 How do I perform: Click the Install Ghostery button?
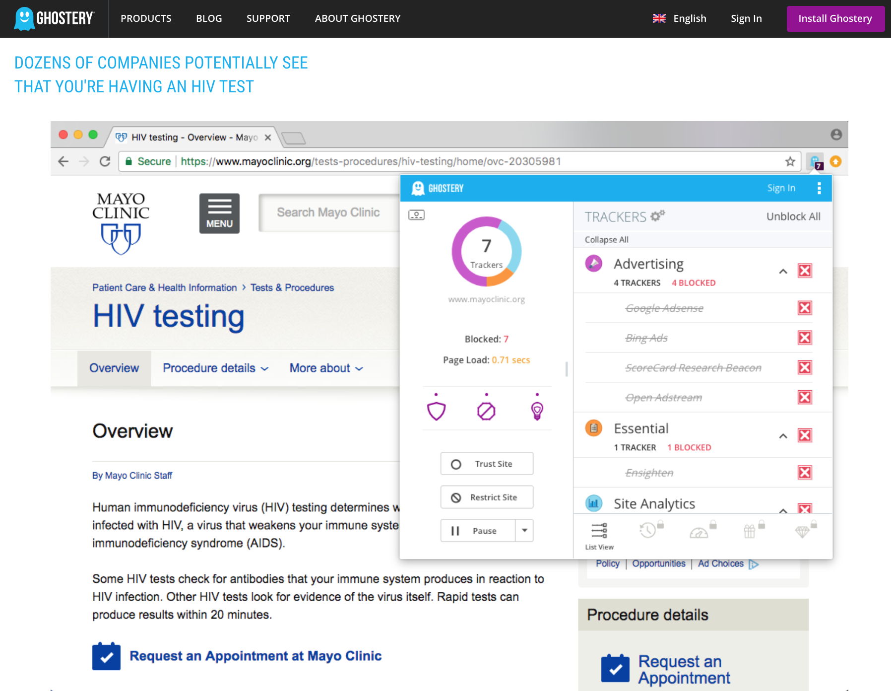(835, 19)
